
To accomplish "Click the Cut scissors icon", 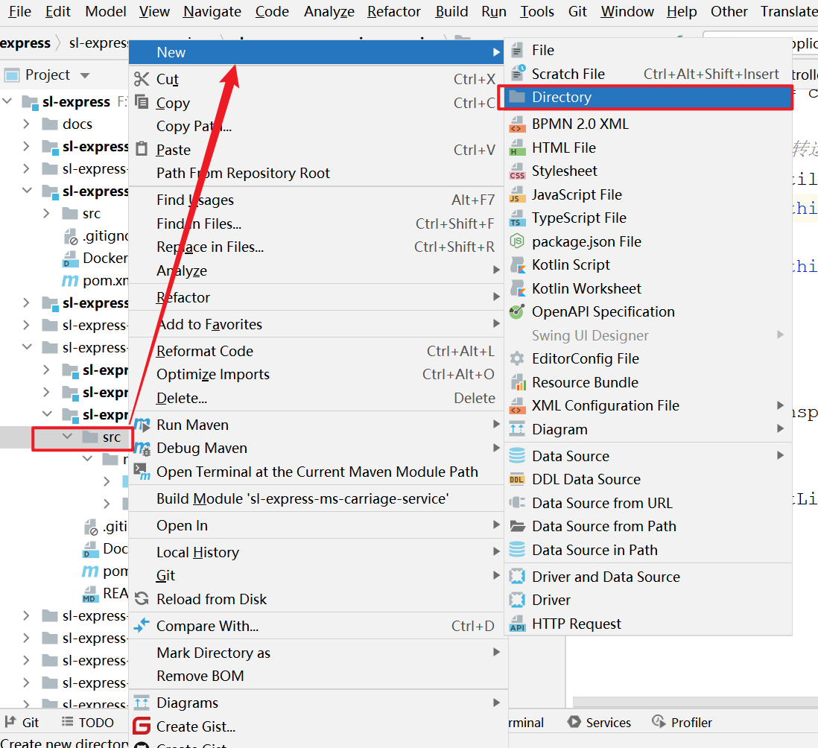I will point(142,79).
